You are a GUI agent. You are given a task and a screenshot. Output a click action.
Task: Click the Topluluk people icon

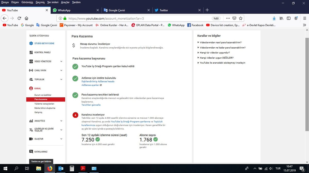click(x=31, y=79)
